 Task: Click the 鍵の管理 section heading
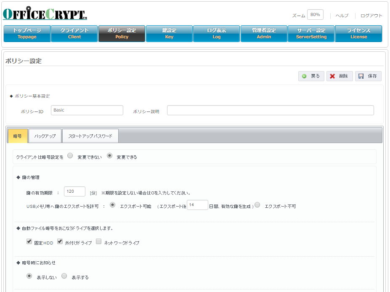[31, 177]
